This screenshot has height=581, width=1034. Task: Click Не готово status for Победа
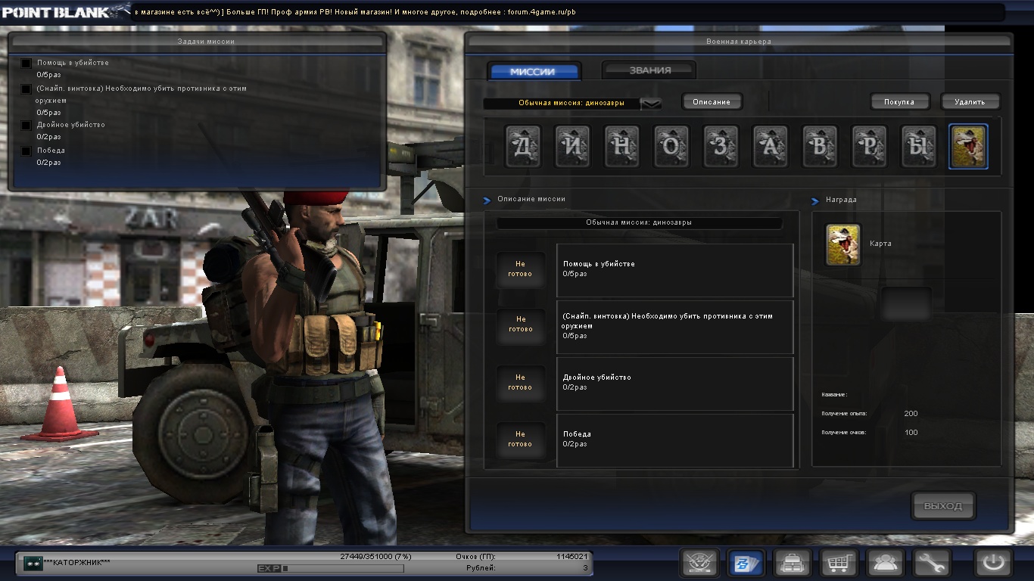tap(520, 439)
